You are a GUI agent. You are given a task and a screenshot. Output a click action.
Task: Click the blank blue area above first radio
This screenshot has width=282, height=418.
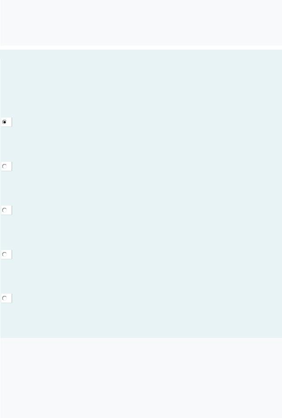(141, 83)
